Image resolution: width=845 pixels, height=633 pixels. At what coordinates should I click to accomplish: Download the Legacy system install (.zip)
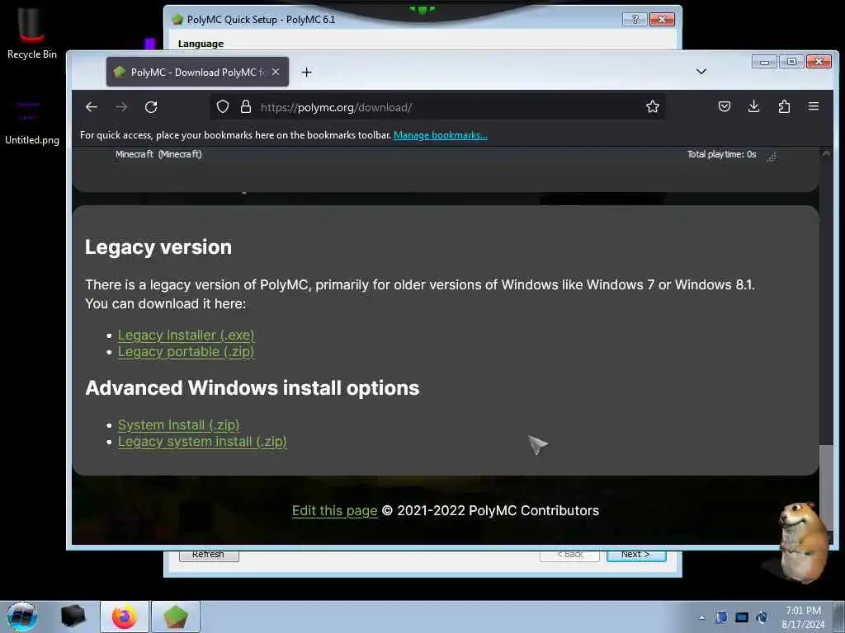coord(202,442)
